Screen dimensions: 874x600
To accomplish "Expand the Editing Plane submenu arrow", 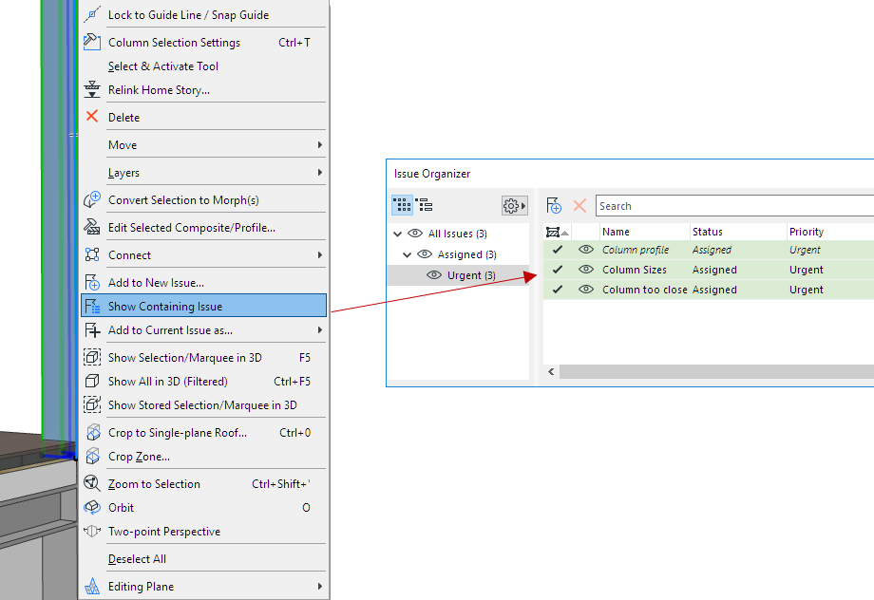I will pyautogui.click(x=320, y=586).
